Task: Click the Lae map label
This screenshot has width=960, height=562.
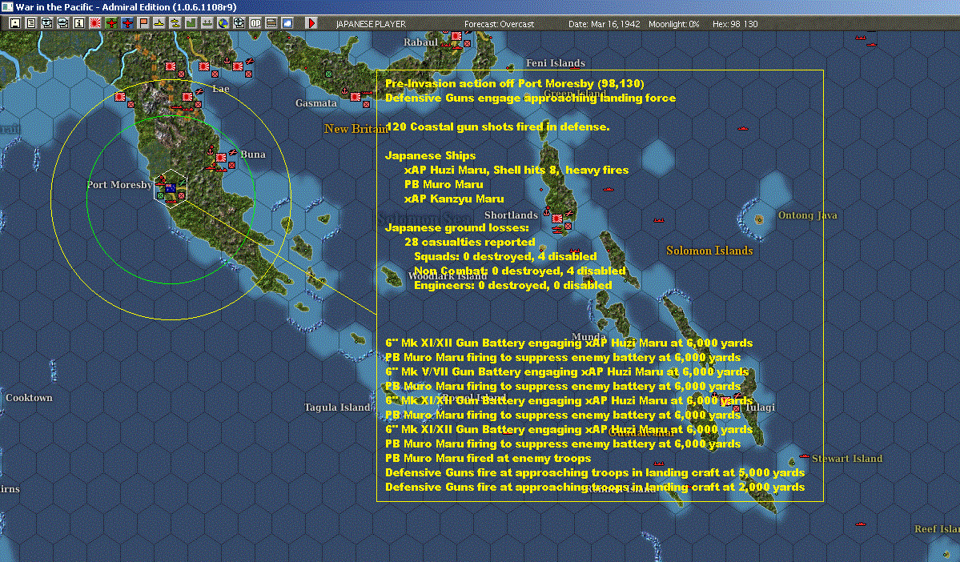Action: (220, 89)
